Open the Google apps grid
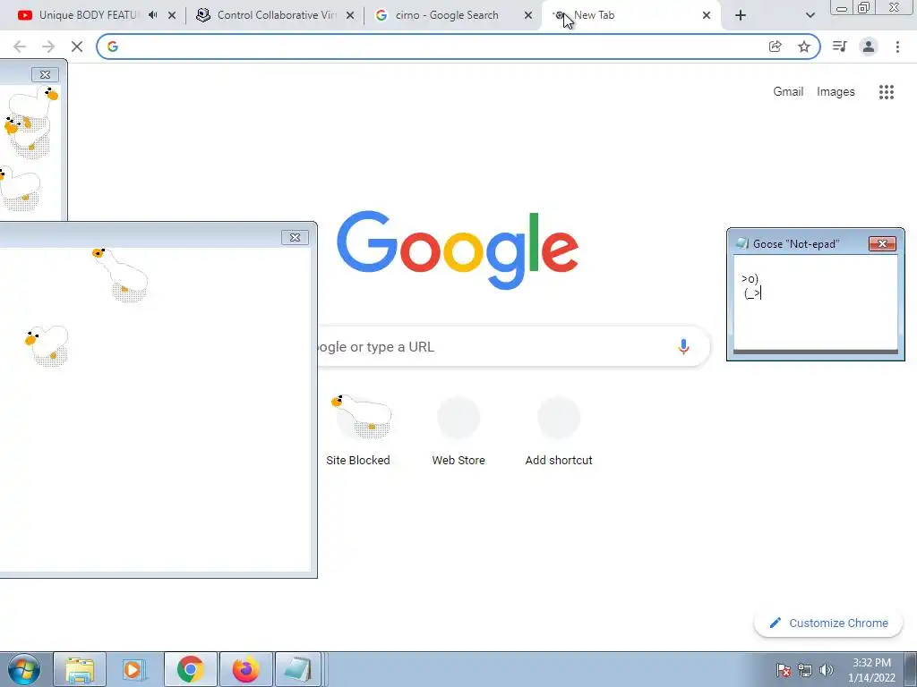The width and height of the screenshot is (917, 687). [886, 92]
